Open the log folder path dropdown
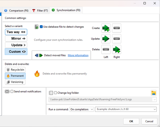 154,99
